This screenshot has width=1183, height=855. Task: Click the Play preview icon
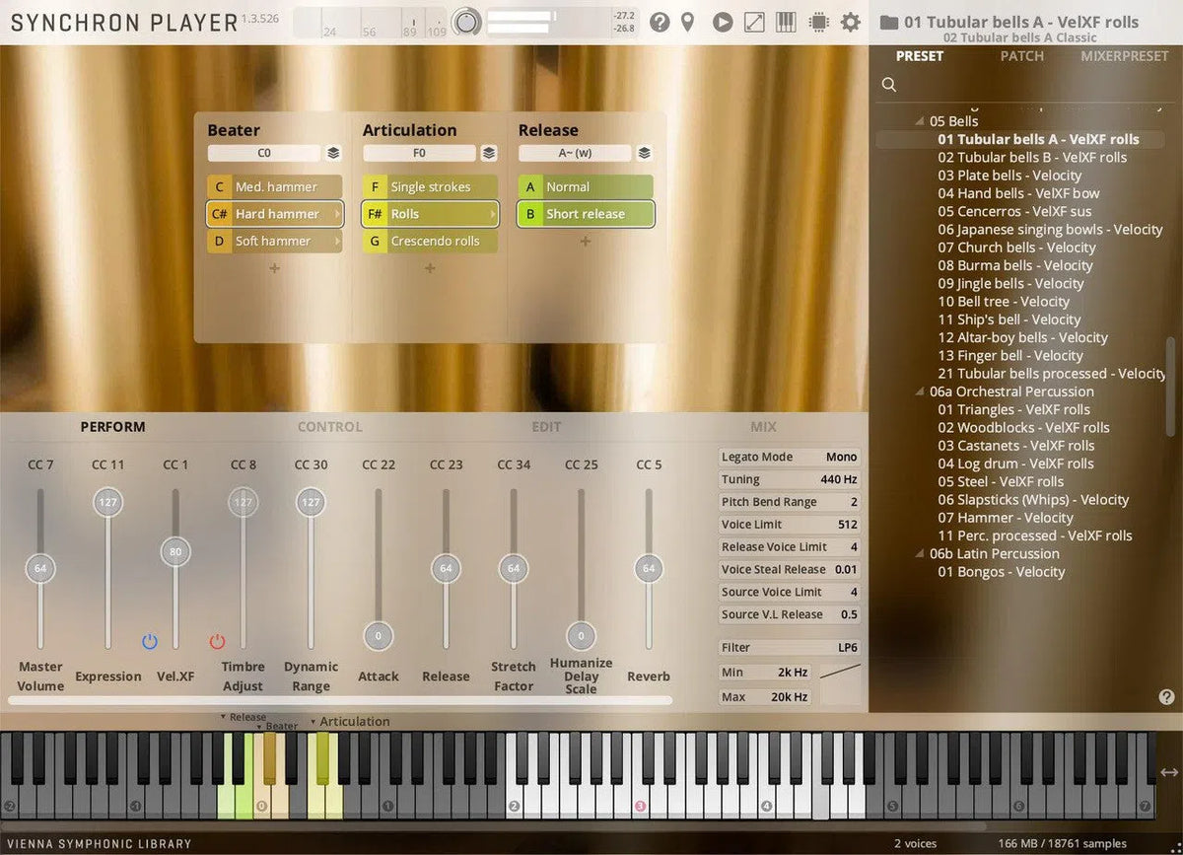tap(723, 22)
